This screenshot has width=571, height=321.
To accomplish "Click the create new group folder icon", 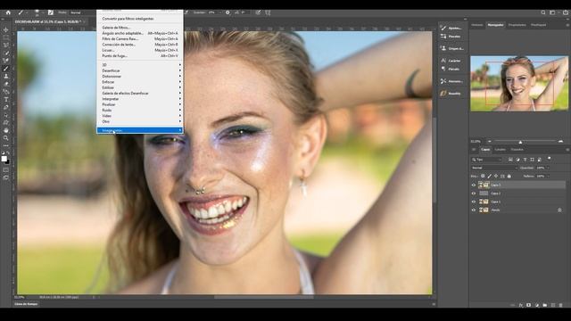I will coord(545,305).
